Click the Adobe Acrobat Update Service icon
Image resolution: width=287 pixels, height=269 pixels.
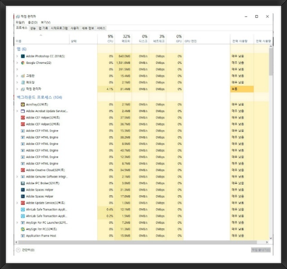[x=23, y=111]
